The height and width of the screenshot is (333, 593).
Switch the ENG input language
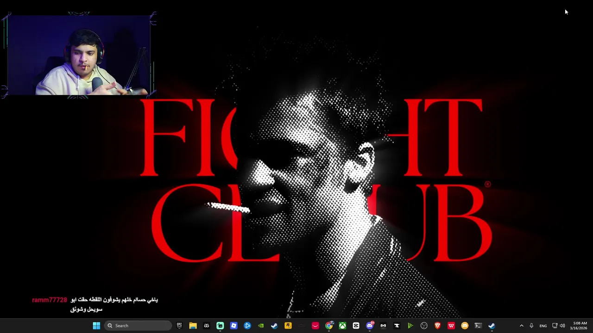click(543, 326)
